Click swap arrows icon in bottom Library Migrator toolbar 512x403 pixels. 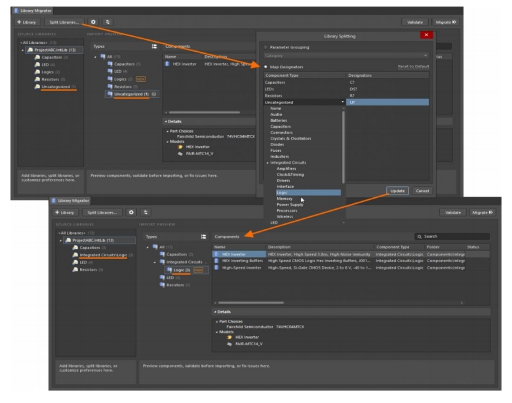coord(146,212)
